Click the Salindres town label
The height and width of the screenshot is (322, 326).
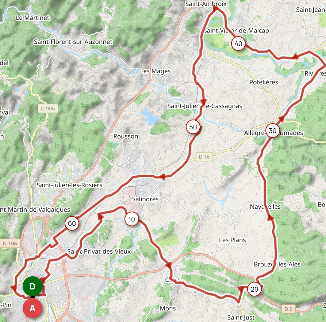click(145, 199)
